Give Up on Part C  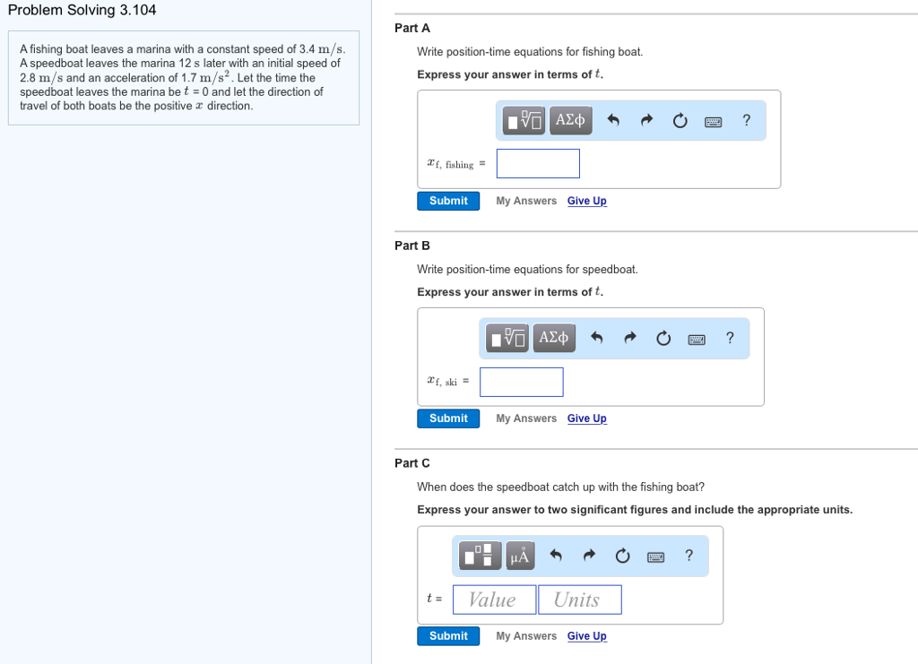point(586,635)
